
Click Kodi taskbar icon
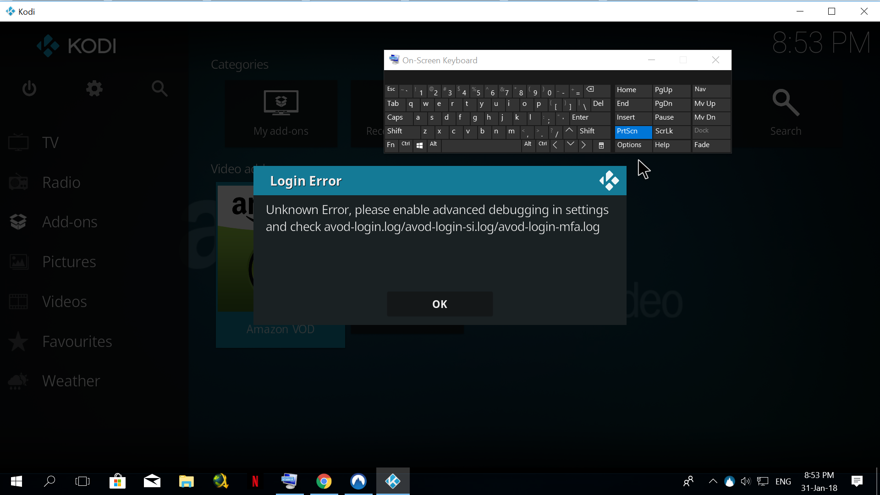point(393,481)
